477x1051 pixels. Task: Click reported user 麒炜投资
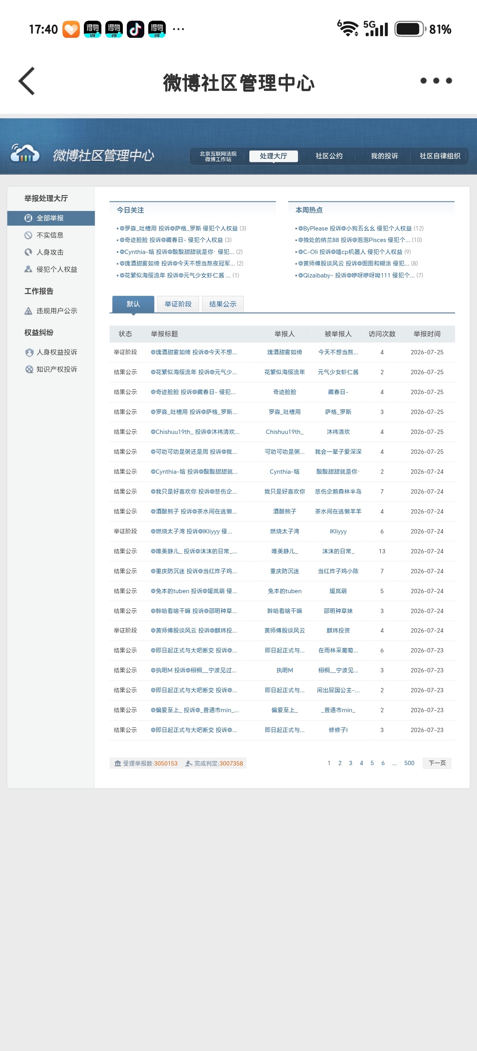pyautogui.click(x=338, y=631)
